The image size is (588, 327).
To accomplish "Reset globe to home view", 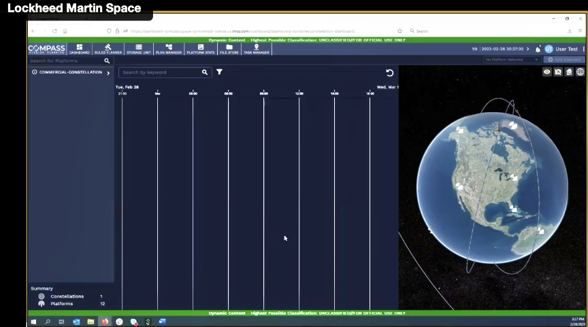I will [569, 72].
